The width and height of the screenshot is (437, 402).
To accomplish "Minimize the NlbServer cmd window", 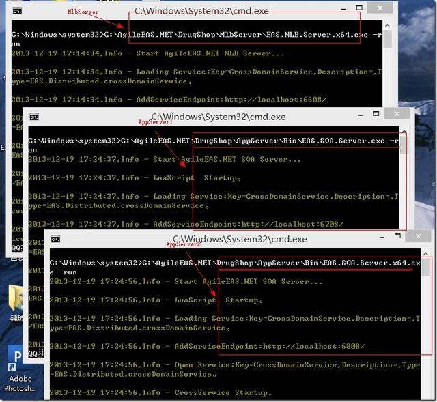I will pos(343,9).
